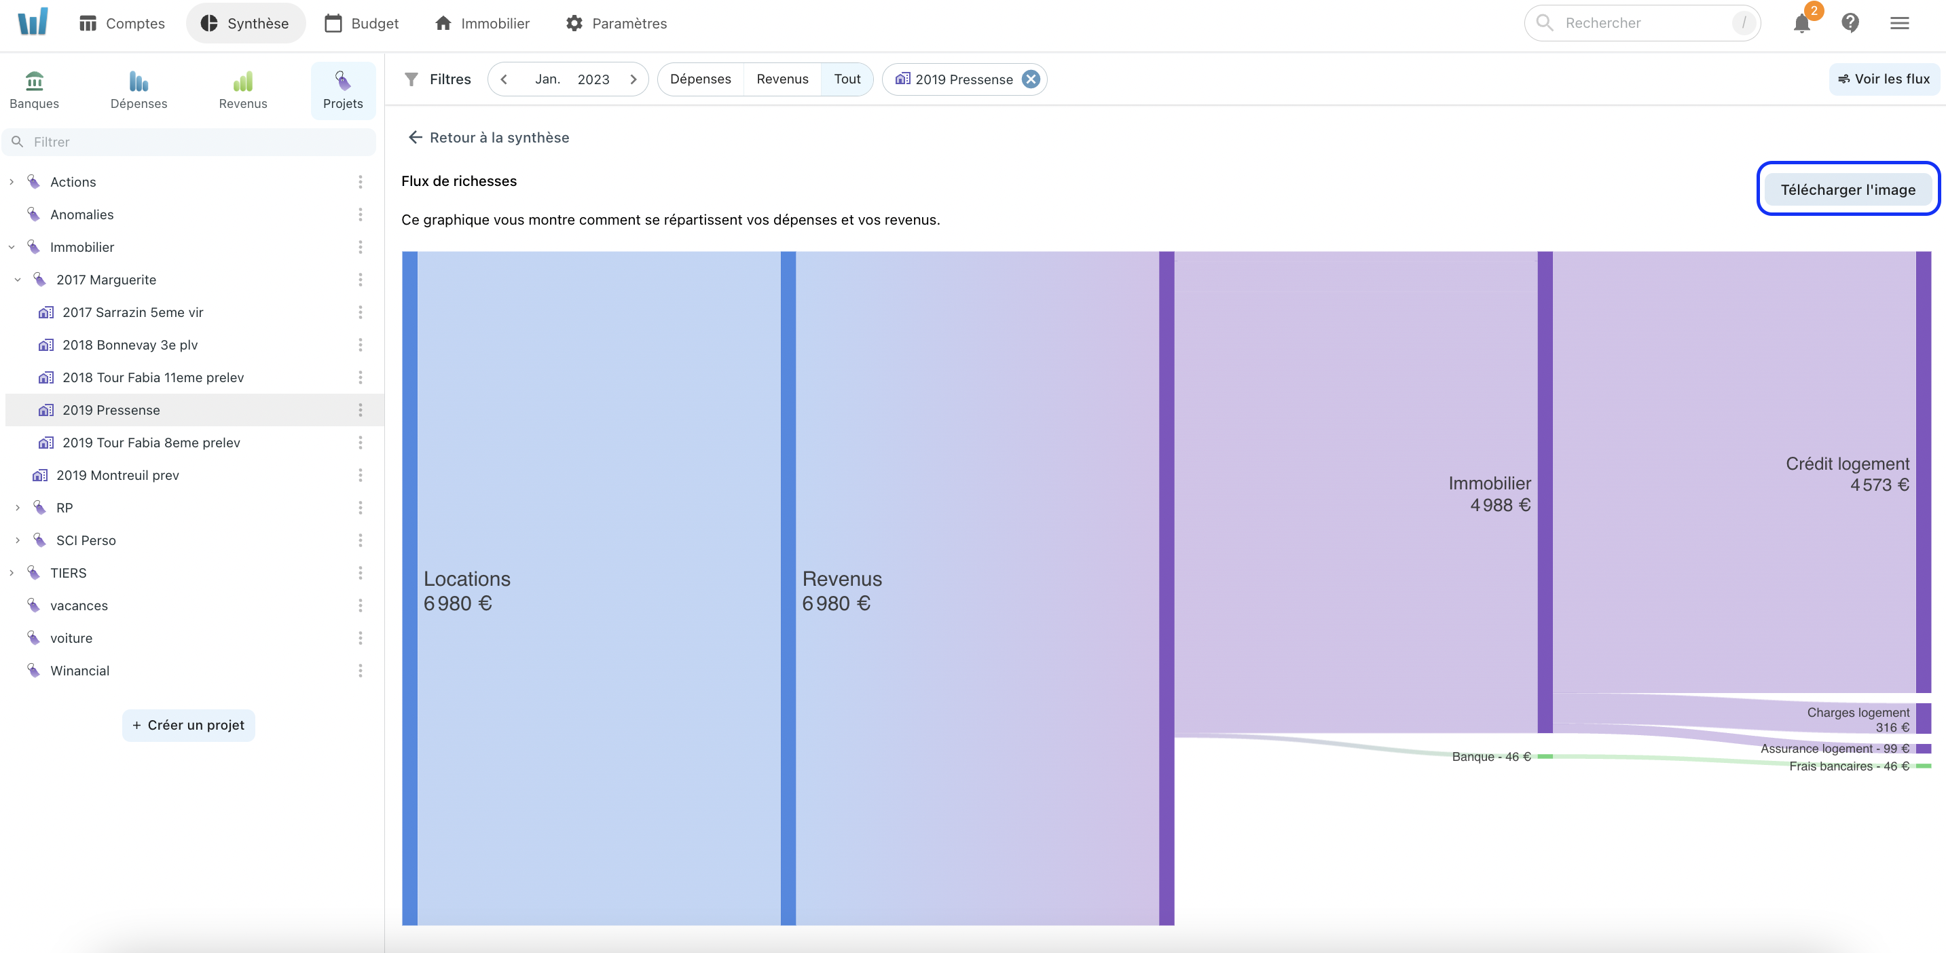Click the hamburger menu icon
The width and height of the screenshot is (1946, 953).
pyautogui.click(x=1900, y=22)
